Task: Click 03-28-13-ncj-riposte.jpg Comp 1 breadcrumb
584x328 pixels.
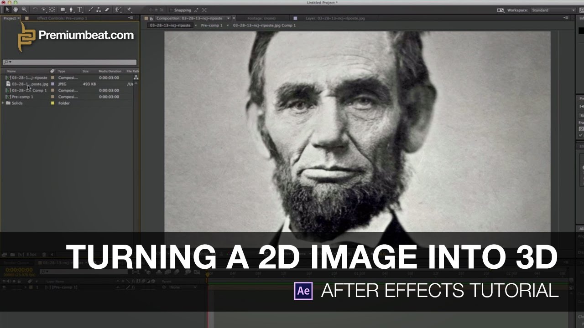Action: [x=264, y=26]
